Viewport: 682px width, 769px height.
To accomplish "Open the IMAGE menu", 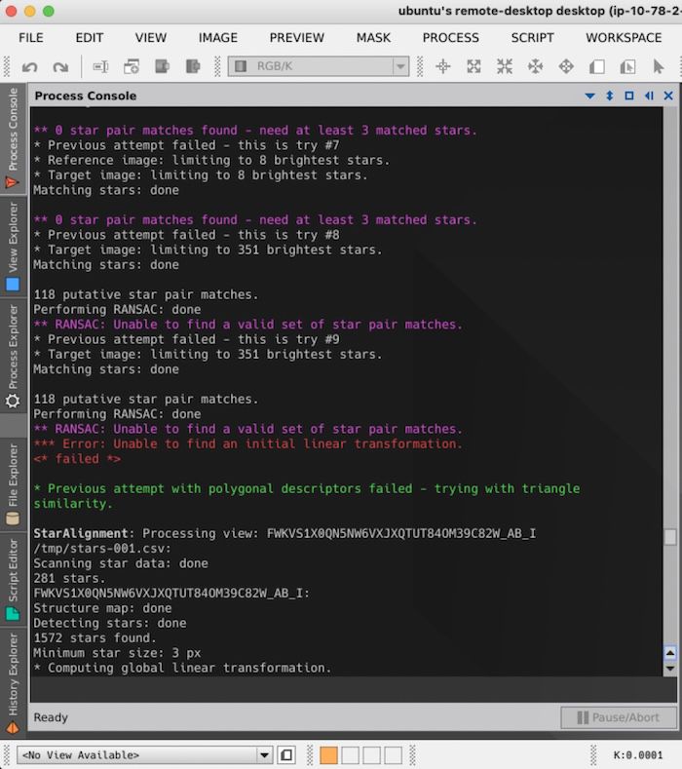I will [x=218, y=38].
